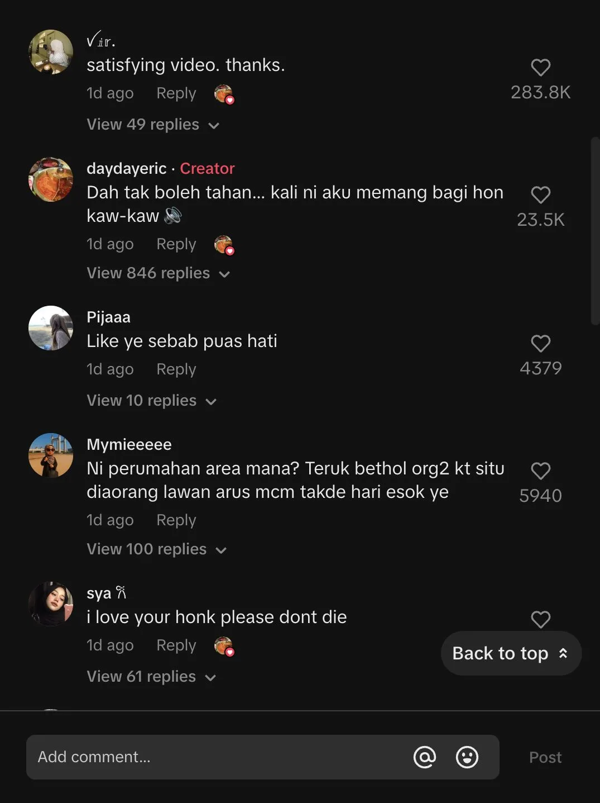The height and width of the screenshot is (803, 600).
Task: Like Pijaaa's comment using the heart icon
Action: tap(540, 343)
